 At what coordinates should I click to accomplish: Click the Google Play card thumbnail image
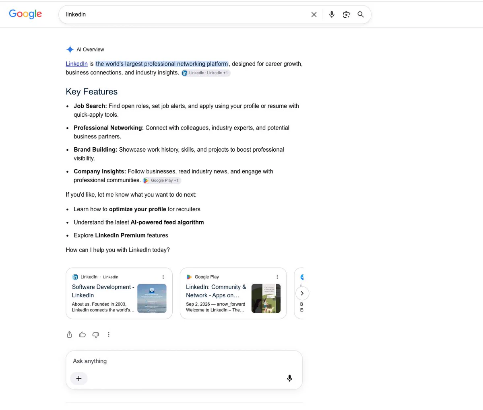point(266,298)
